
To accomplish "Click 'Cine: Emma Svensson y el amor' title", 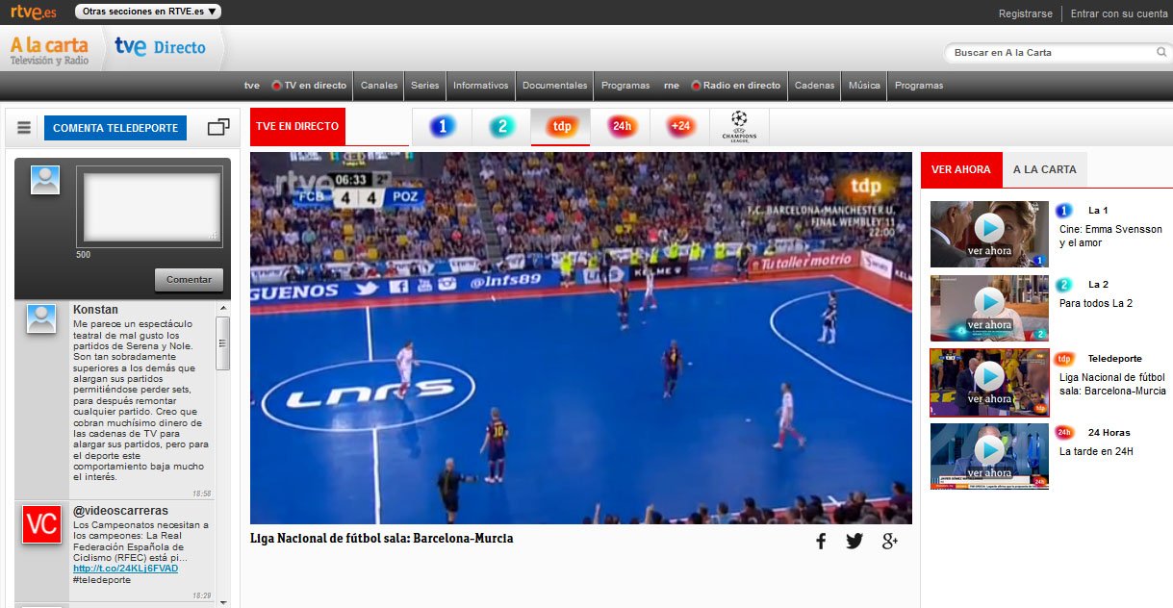I will [1110, 236].
